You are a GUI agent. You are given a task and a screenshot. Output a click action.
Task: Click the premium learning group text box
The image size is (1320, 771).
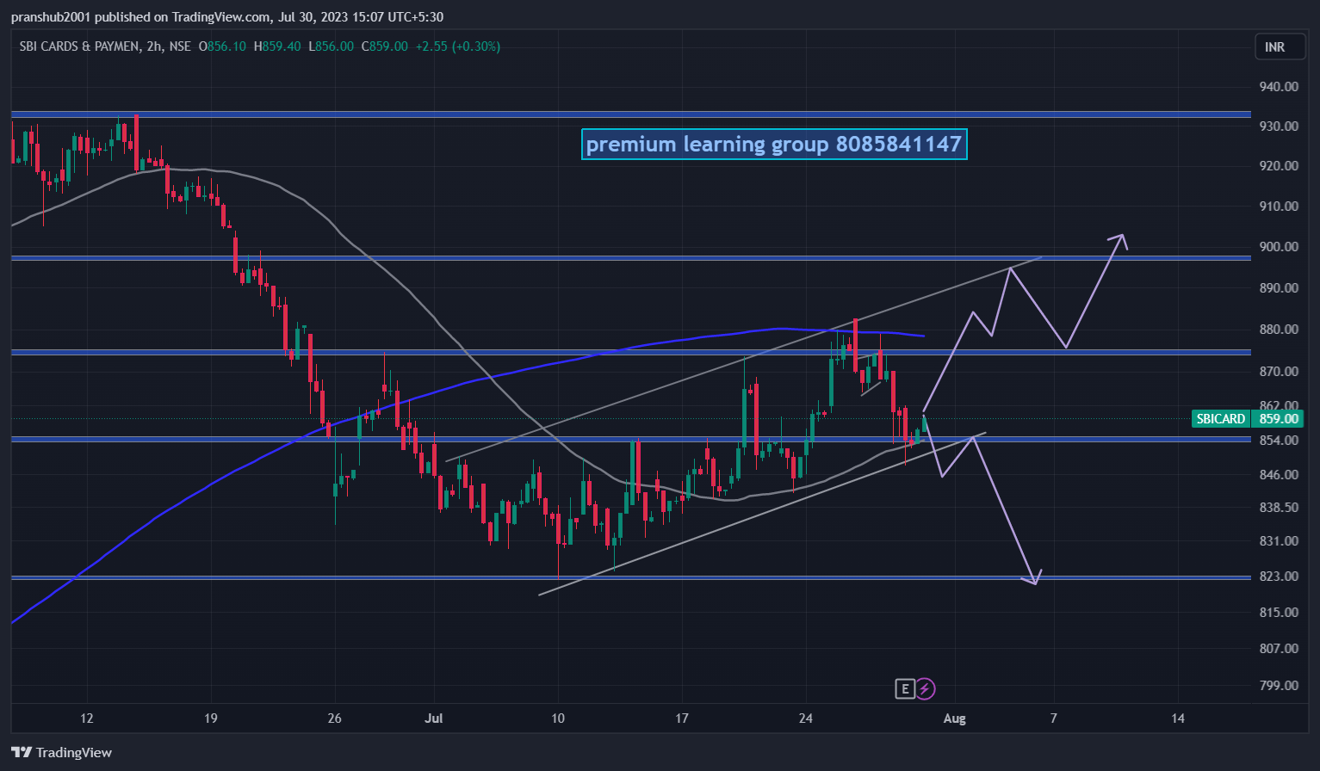[x=774, y=144]
